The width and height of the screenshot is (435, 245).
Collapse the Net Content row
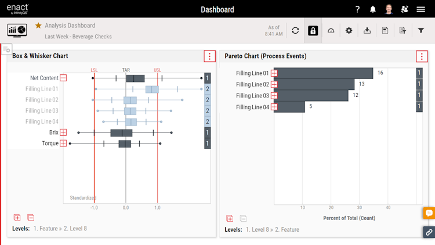pyautogui.click(x=63, y=78)
